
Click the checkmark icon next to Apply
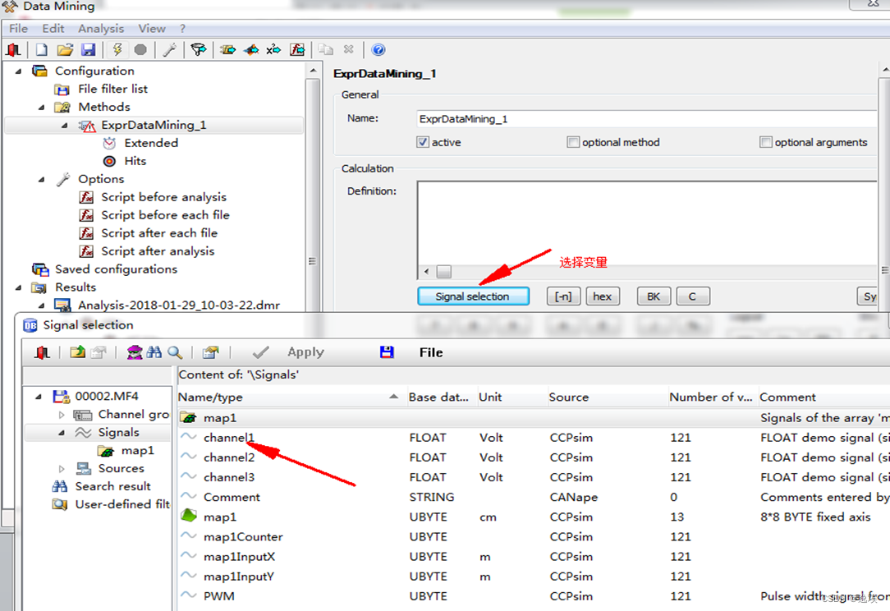260,352
